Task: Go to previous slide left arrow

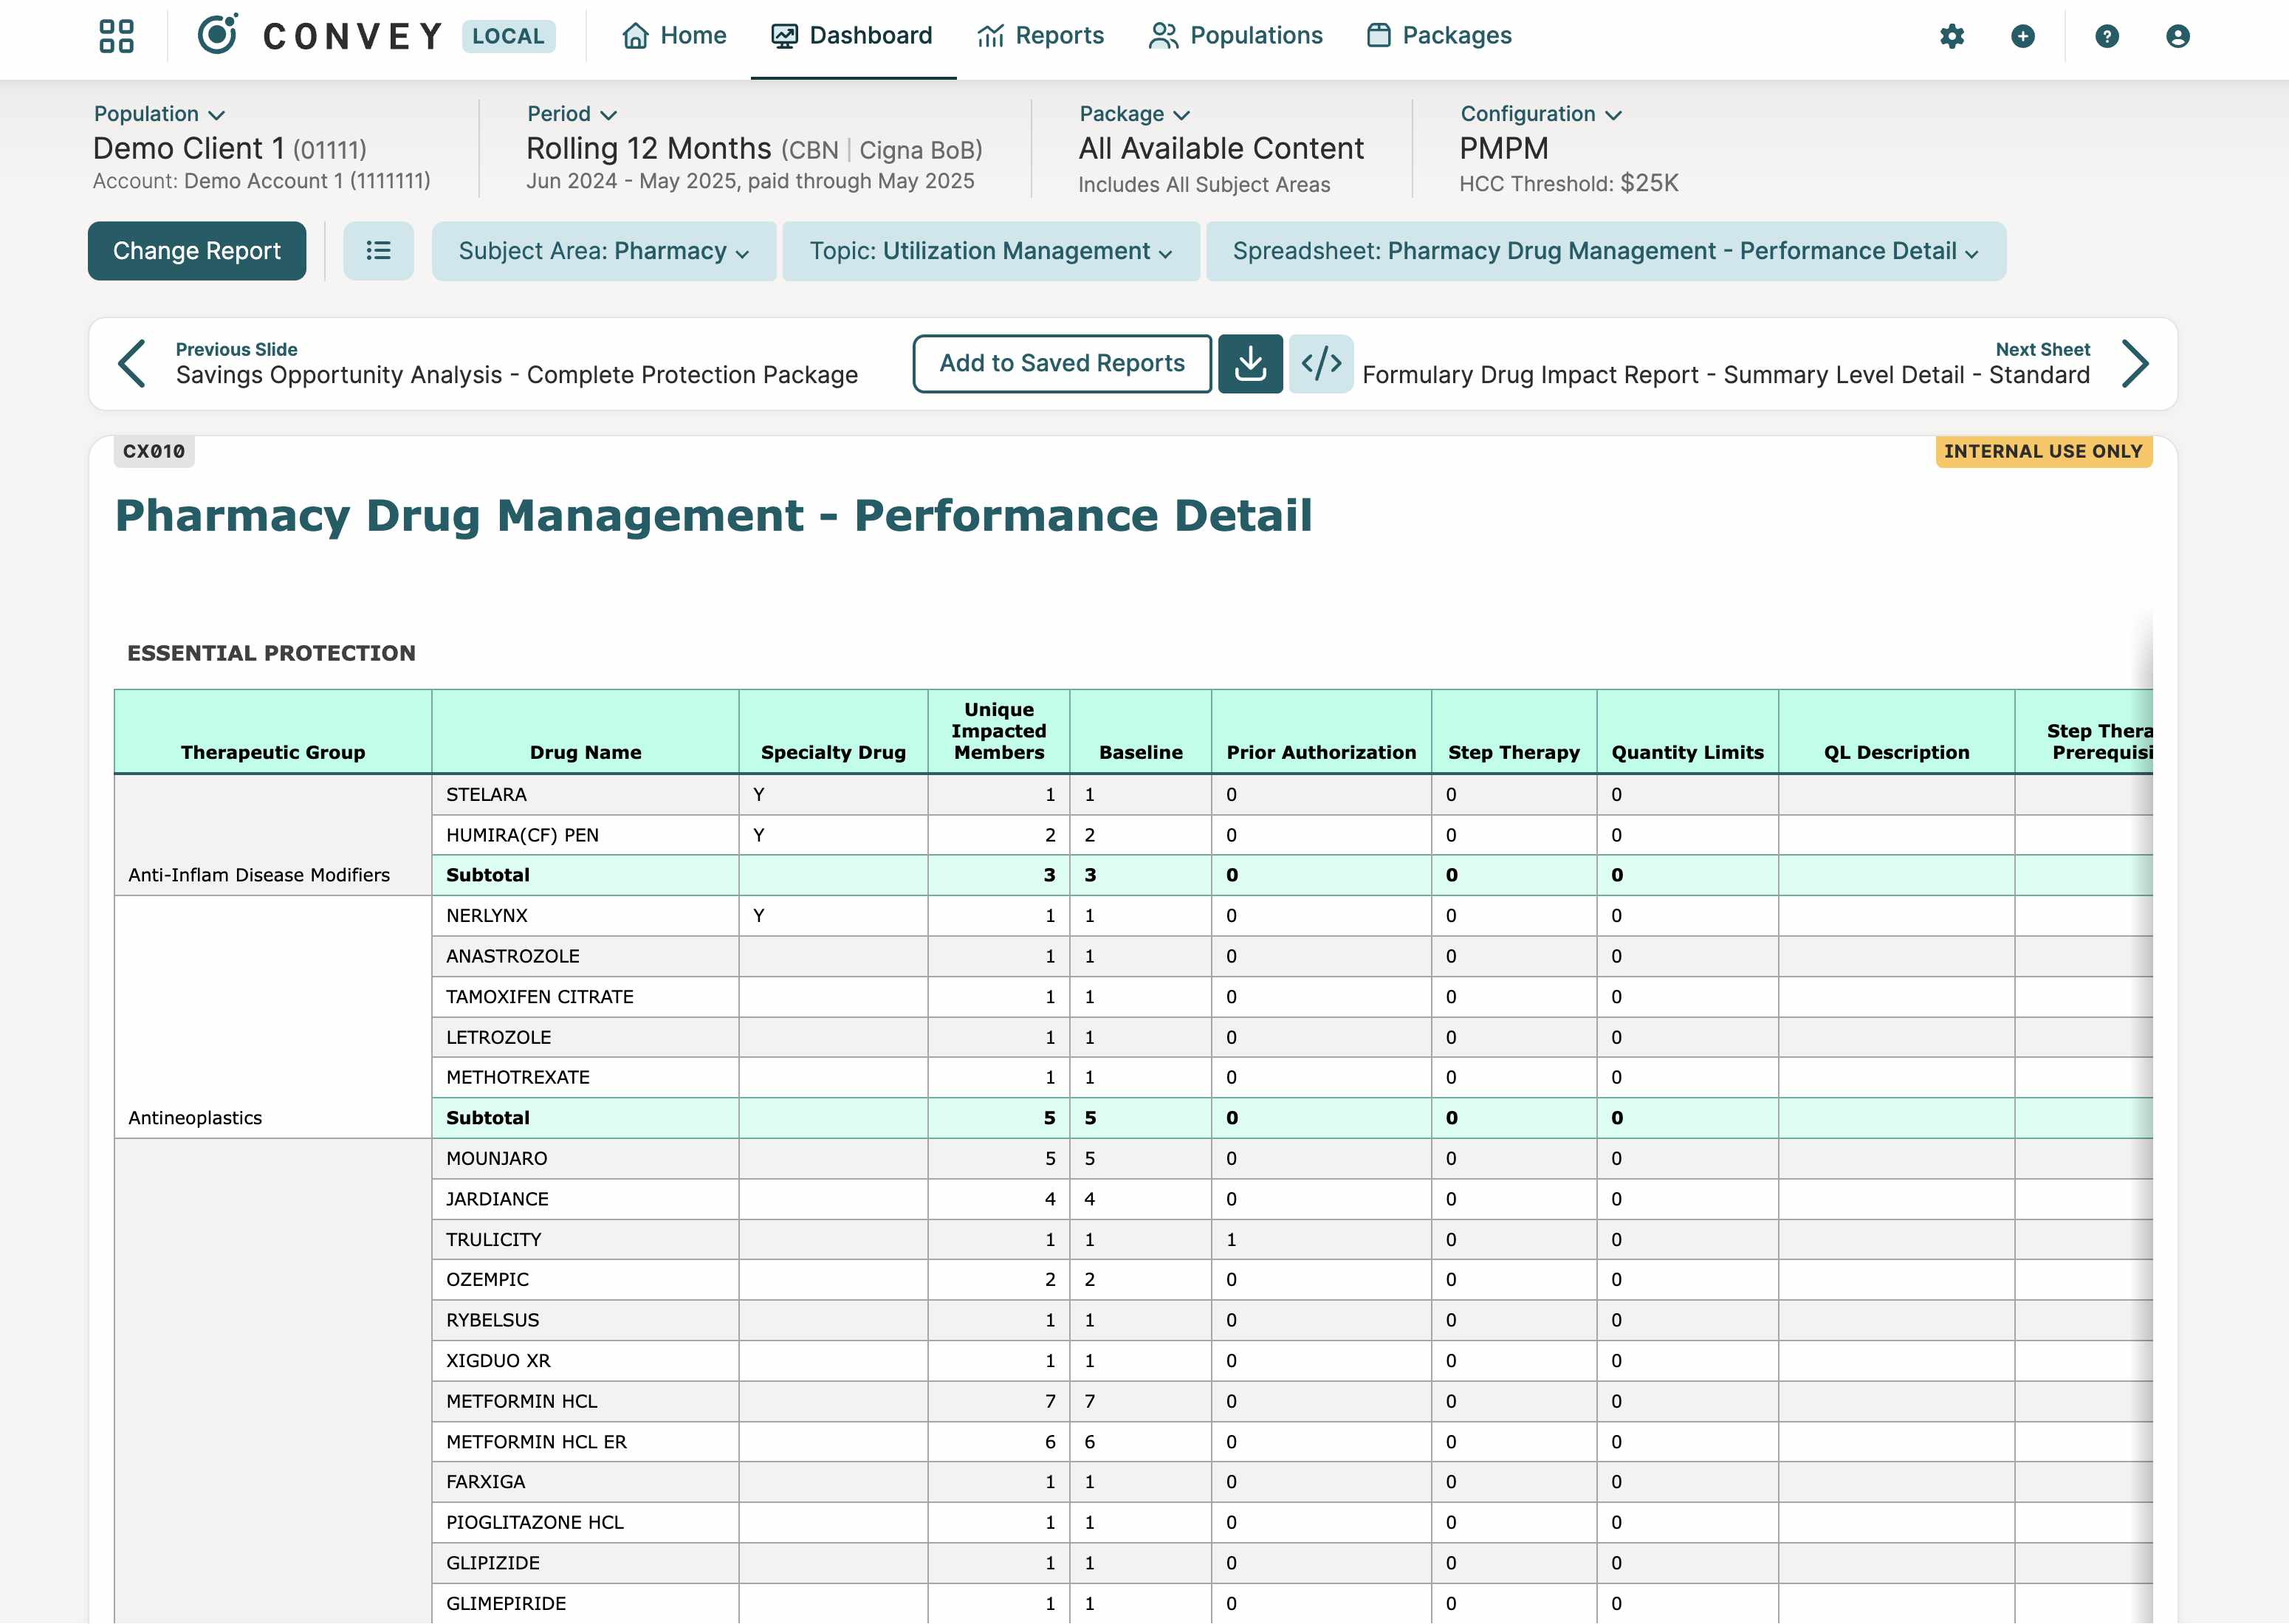Action: click(x=132, y=363)
